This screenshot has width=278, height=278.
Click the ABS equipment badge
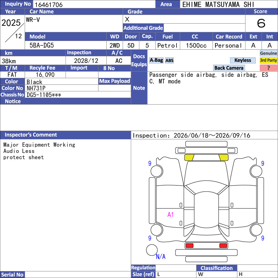coord(169,60)
